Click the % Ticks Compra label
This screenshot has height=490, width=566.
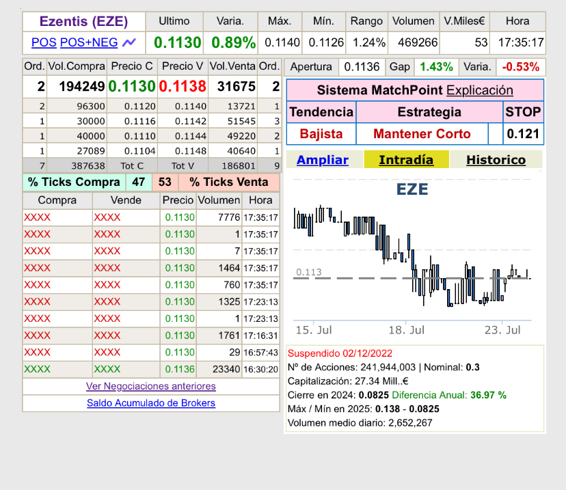(74, 182)
